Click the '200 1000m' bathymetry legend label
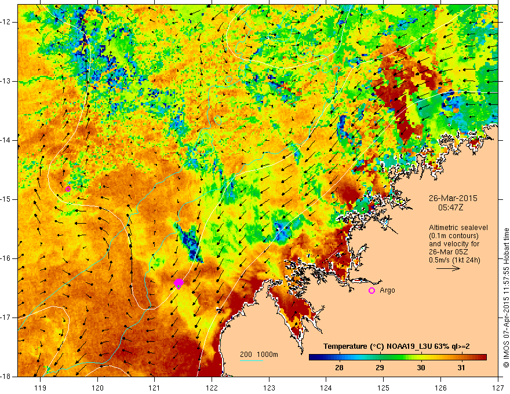 pyautogui.click(x=259, y=355)
